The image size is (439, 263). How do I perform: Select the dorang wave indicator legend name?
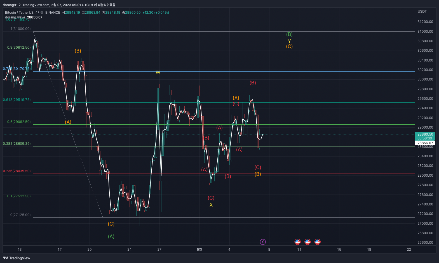pos(15,17)
